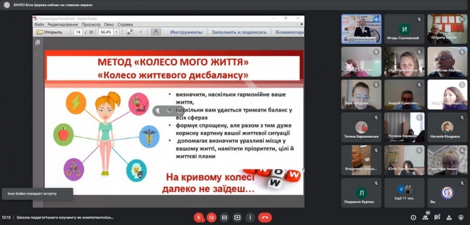The image size is (470, 225).
Task: Select Тетяна Барановська participant tile
Action: [x=361, y=128]
